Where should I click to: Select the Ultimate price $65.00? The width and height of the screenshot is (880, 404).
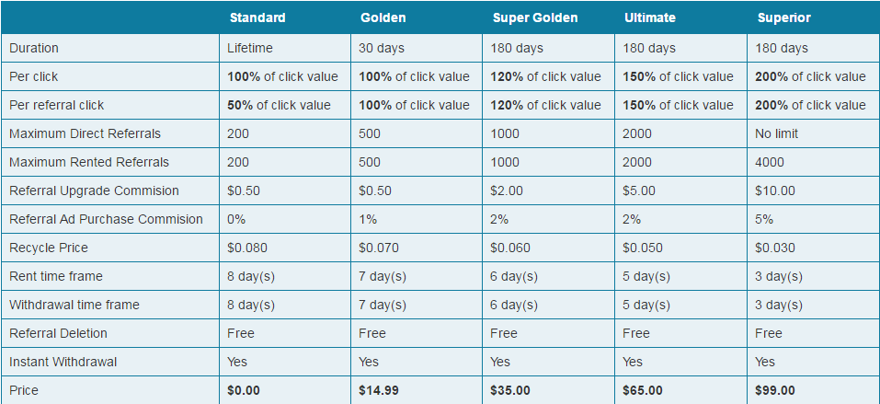[642, 390]
